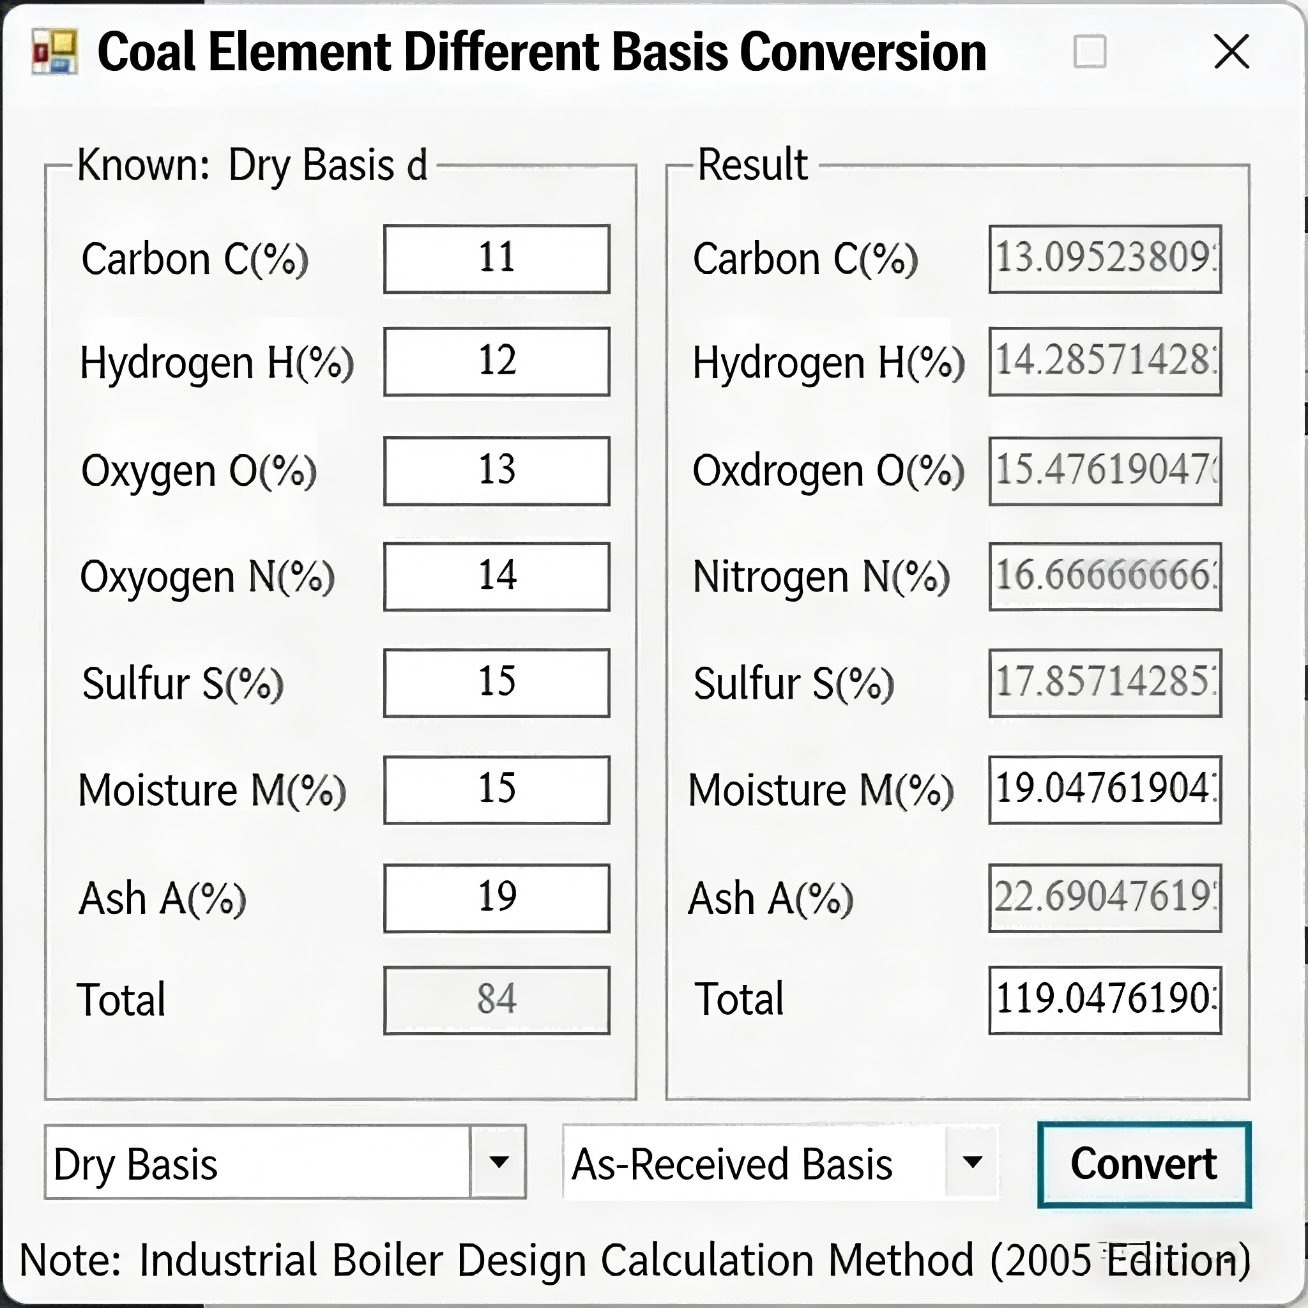This screenshot has width=1308, height=1308.
Task: Click the result Ash A(%) output field
Action: pyautogui.click(x=1104, y=898)
